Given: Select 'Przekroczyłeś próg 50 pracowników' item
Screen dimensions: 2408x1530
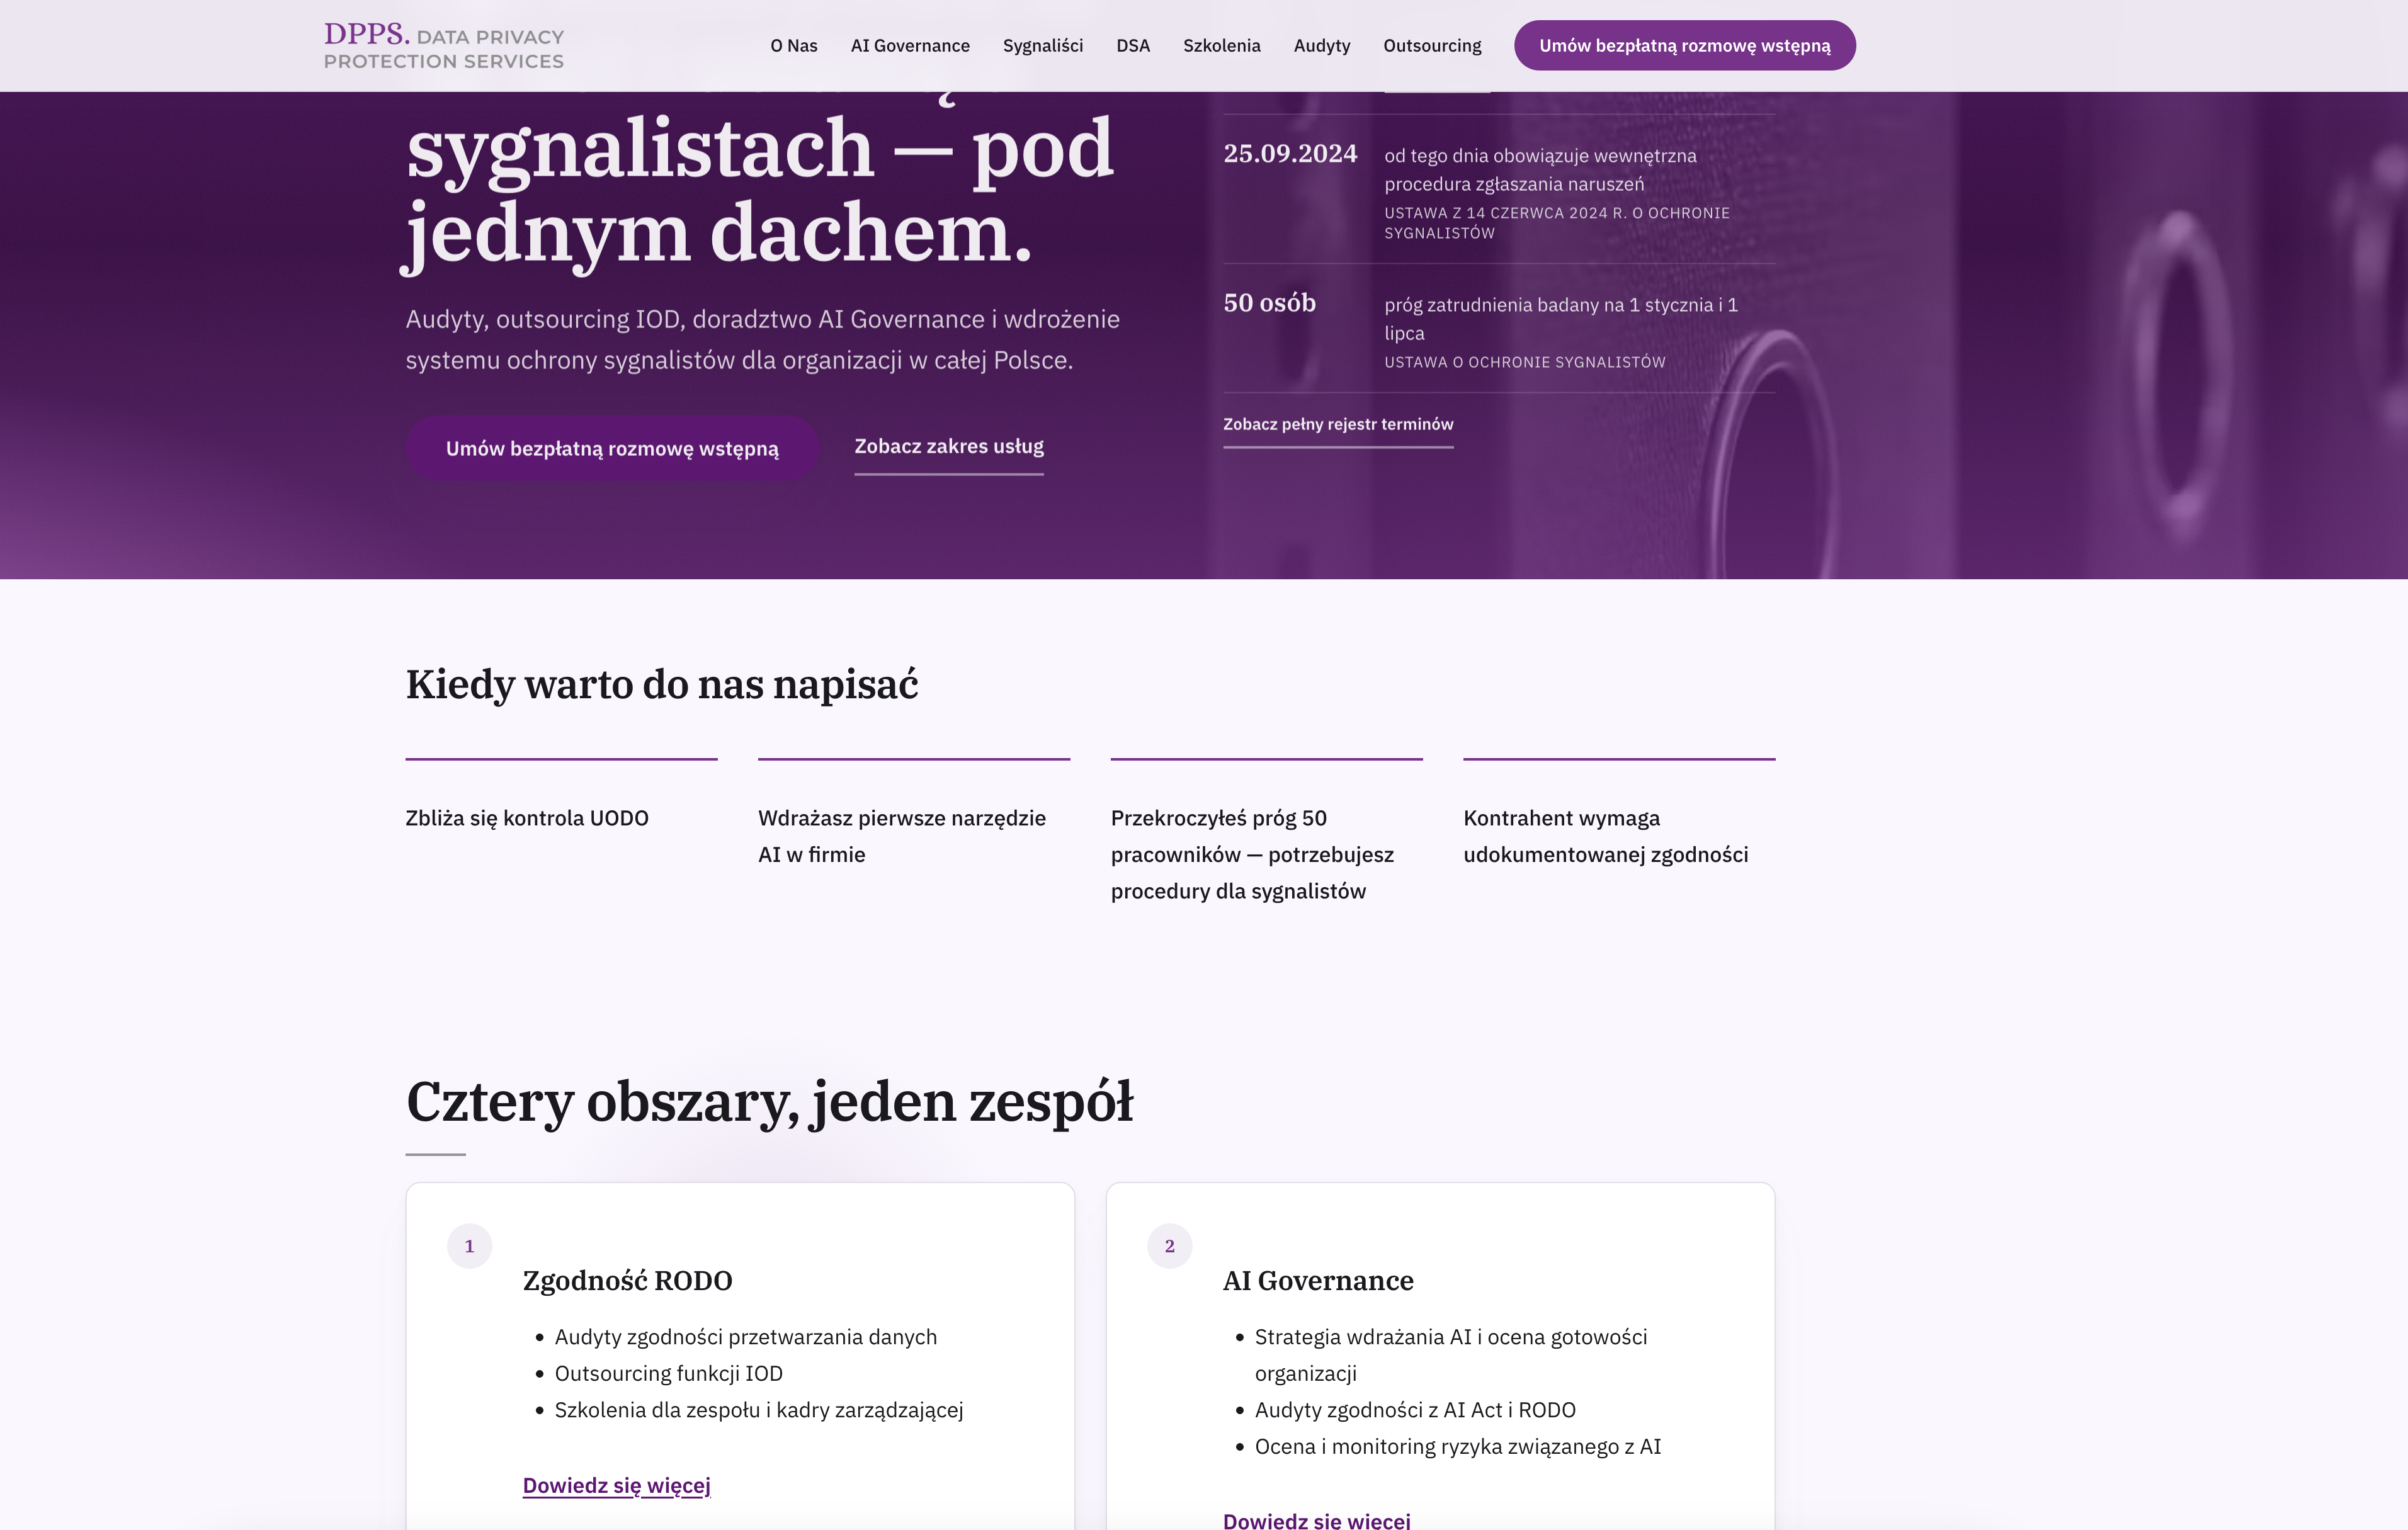Looking at the screenshot, I should click(x=1252, y=855).
